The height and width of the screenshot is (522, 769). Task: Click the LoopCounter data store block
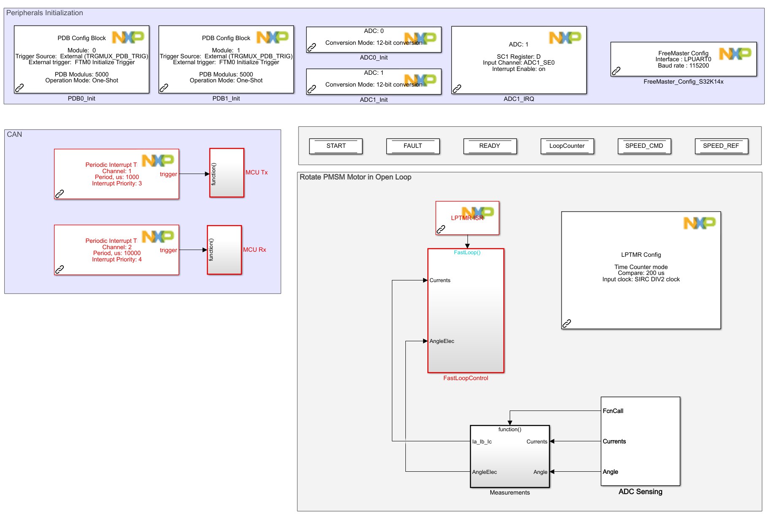click(x=567, y=146)
